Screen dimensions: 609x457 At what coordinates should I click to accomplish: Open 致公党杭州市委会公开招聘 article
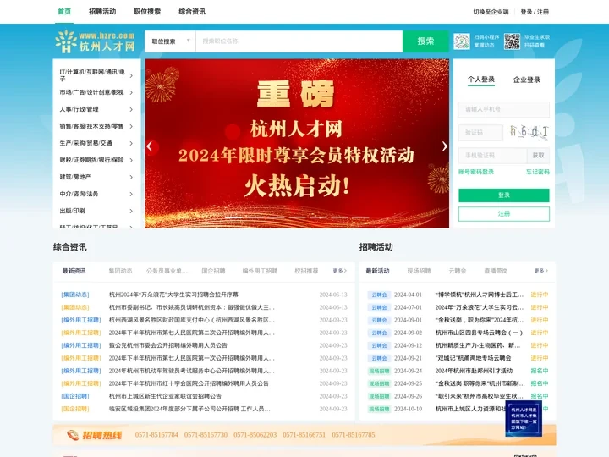[x=168, y=345]
